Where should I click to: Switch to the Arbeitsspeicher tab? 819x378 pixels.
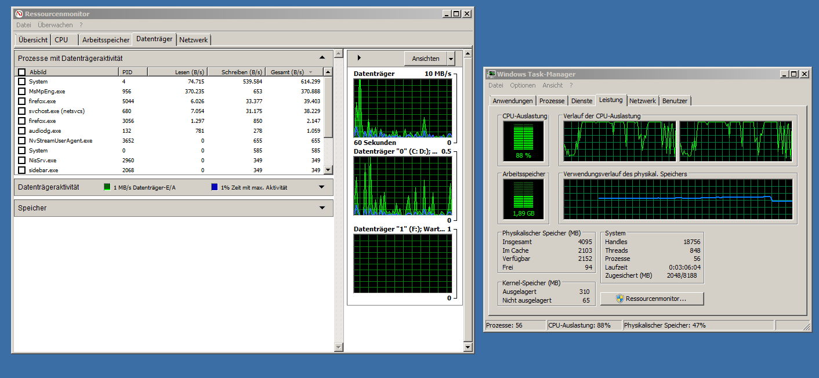pos(106,40)
